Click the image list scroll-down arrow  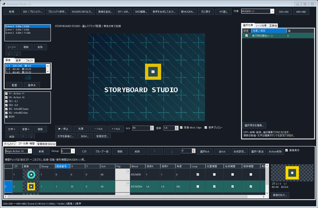coord(48,71)
